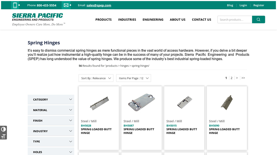Click the Register link
This screenshot has height=155, width=277.
pyautogui.click(x=259, y=5)
